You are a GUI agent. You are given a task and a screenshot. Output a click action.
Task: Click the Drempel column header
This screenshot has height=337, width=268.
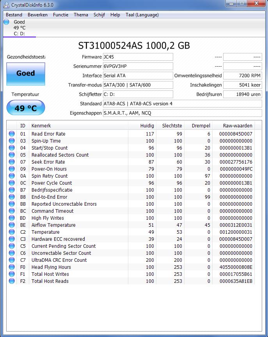(199, 125)
